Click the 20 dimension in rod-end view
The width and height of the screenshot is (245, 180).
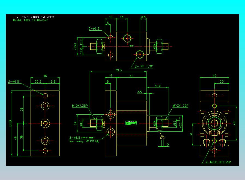point(222,82)
